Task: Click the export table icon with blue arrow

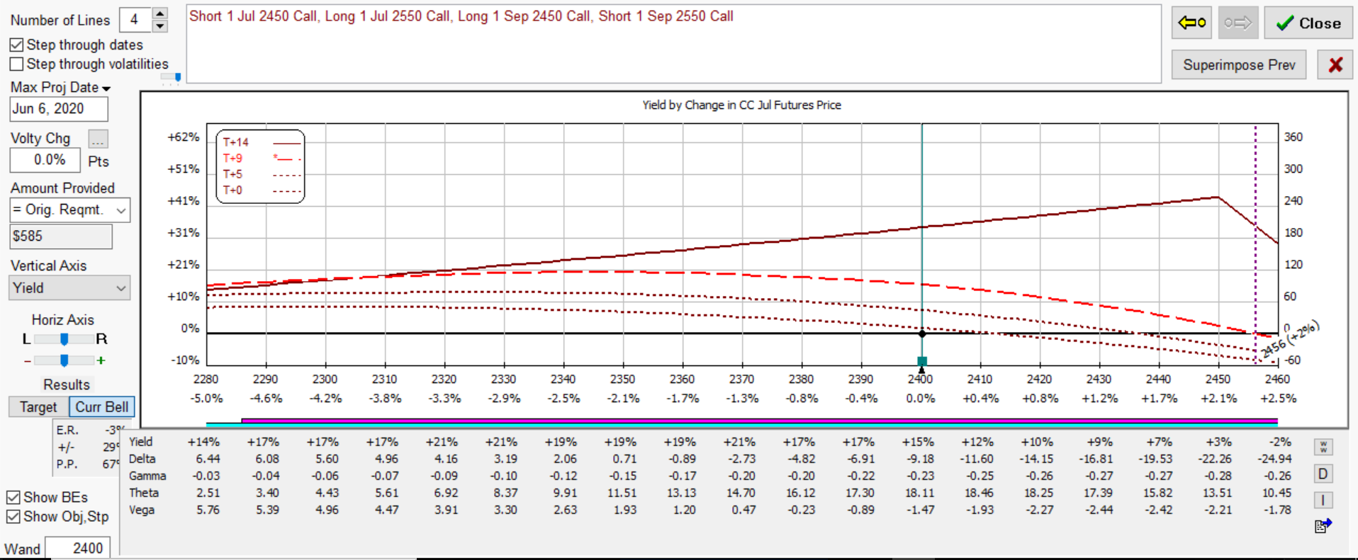Action: coord(1323,525)
